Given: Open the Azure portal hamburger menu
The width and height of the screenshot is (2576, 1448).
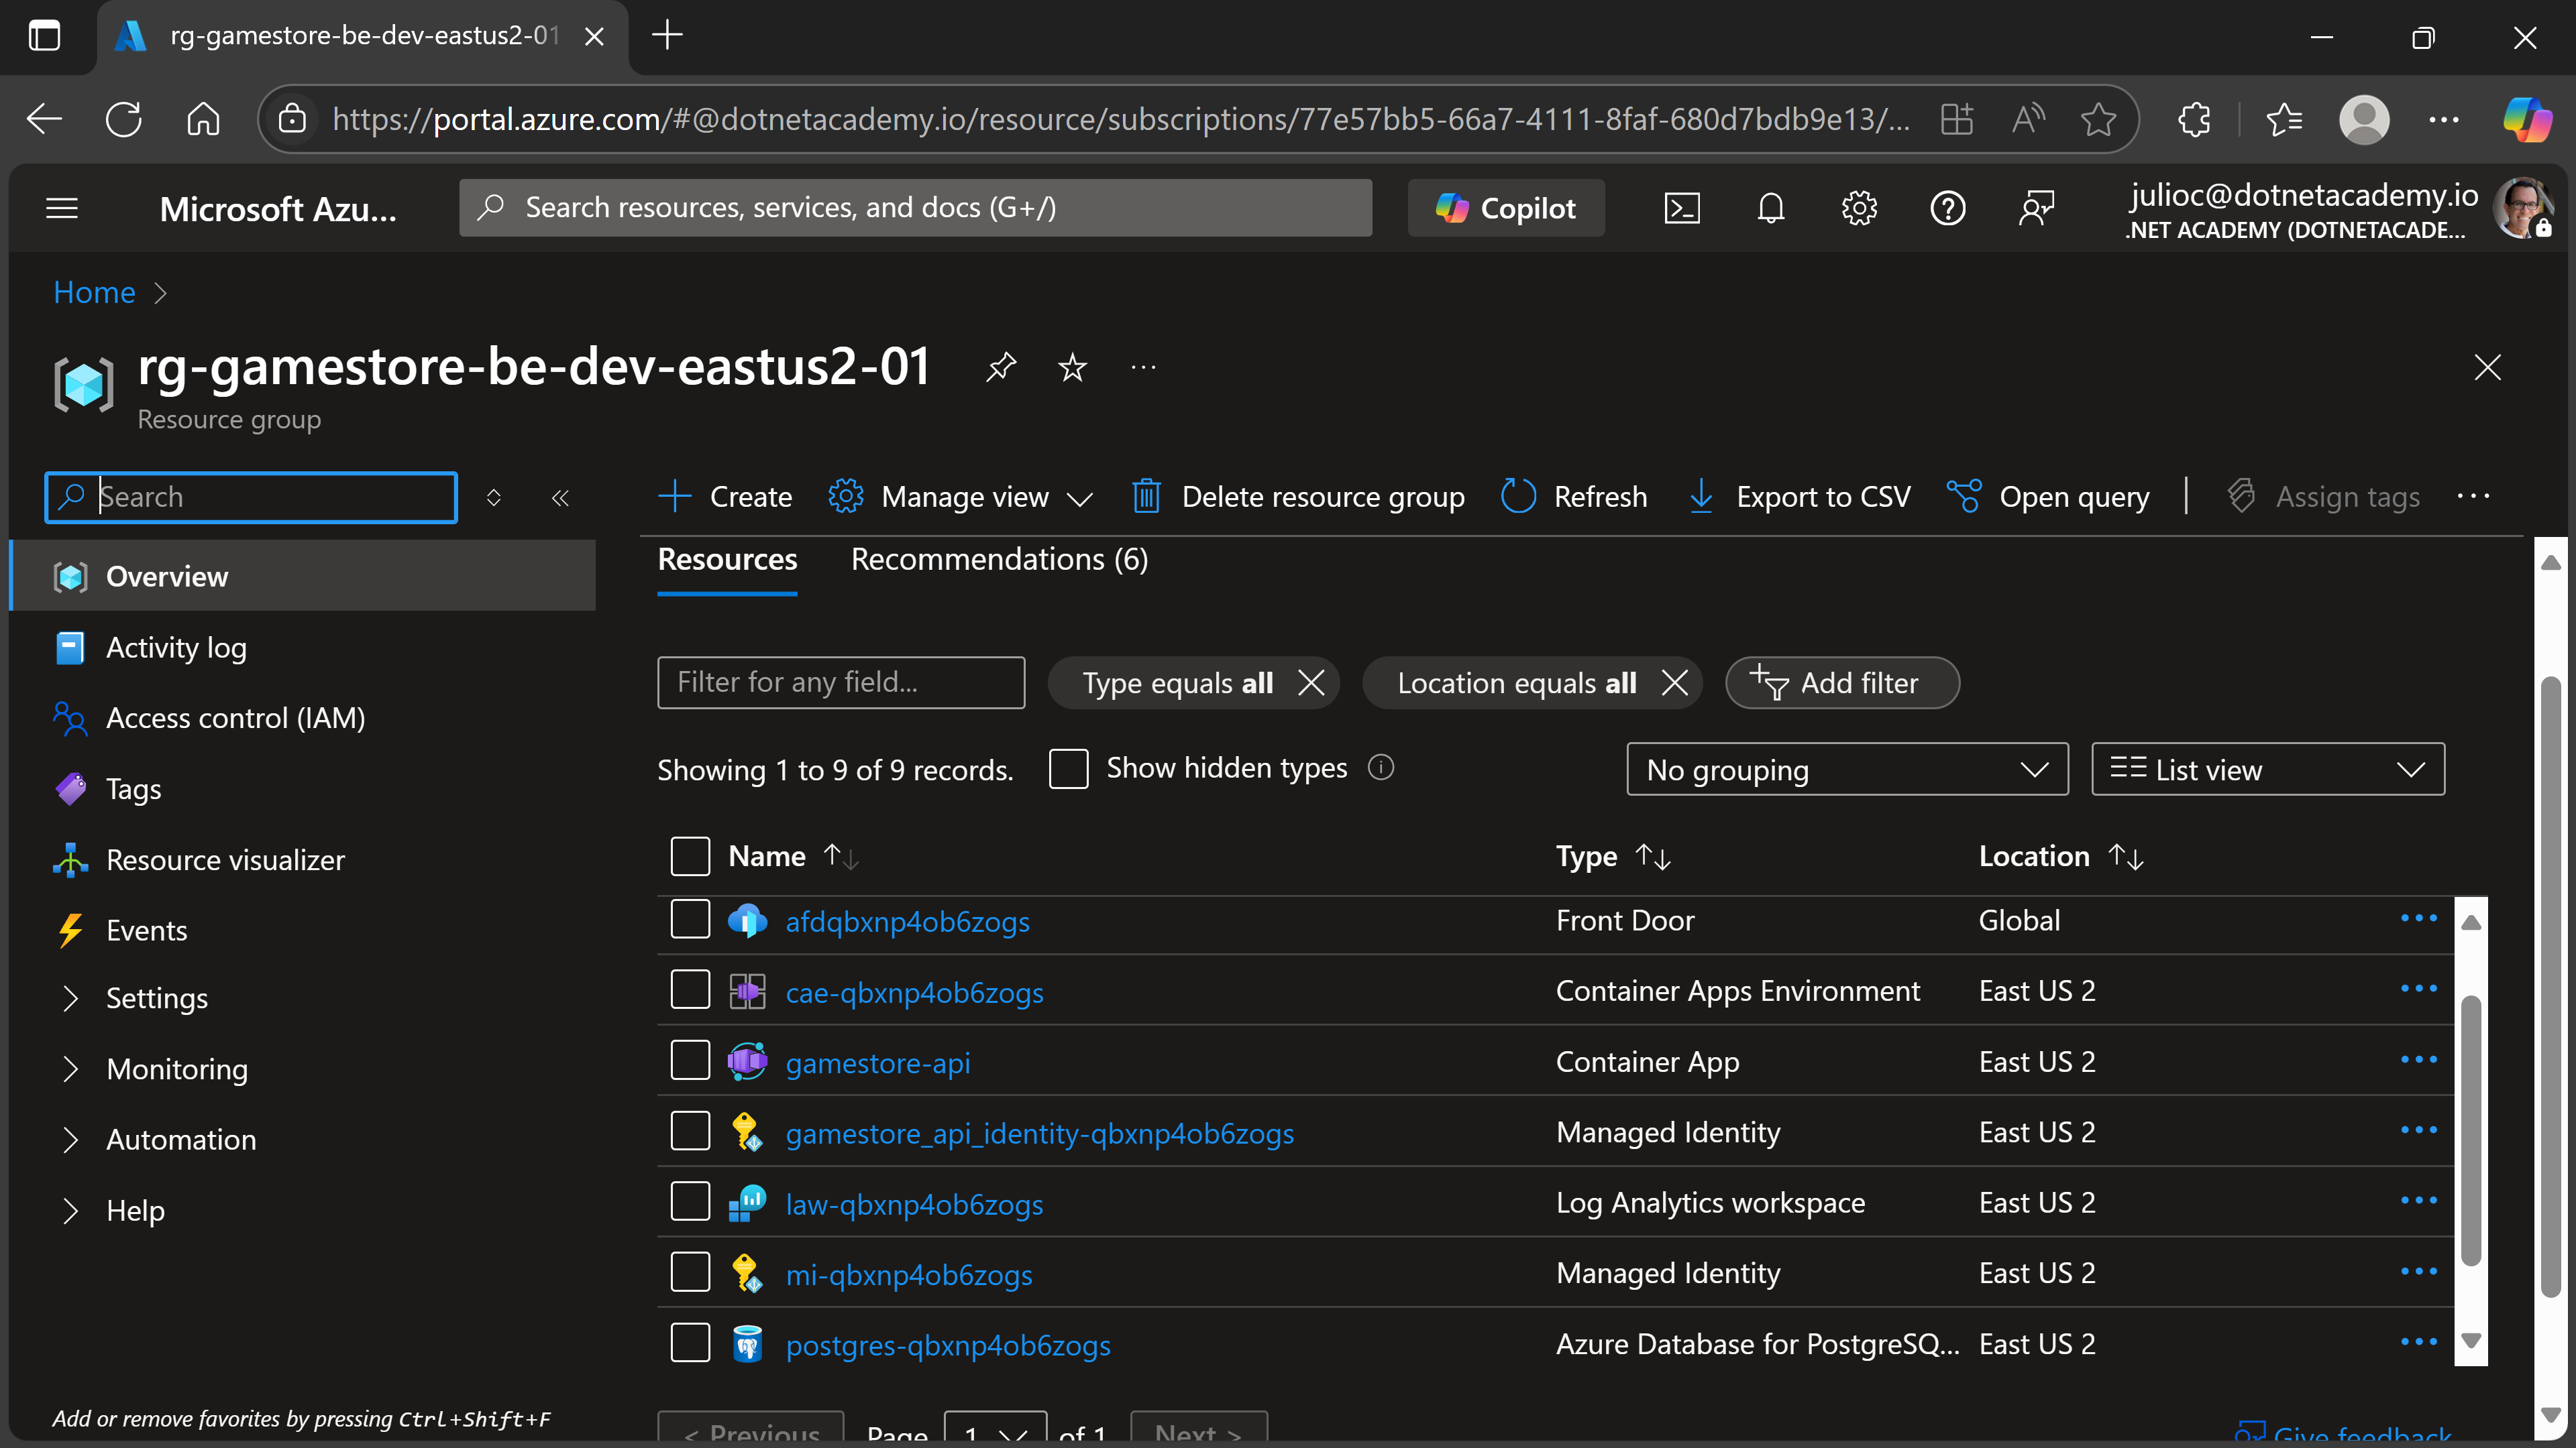Looking at the screenshot, I should [x=62, y=208].
